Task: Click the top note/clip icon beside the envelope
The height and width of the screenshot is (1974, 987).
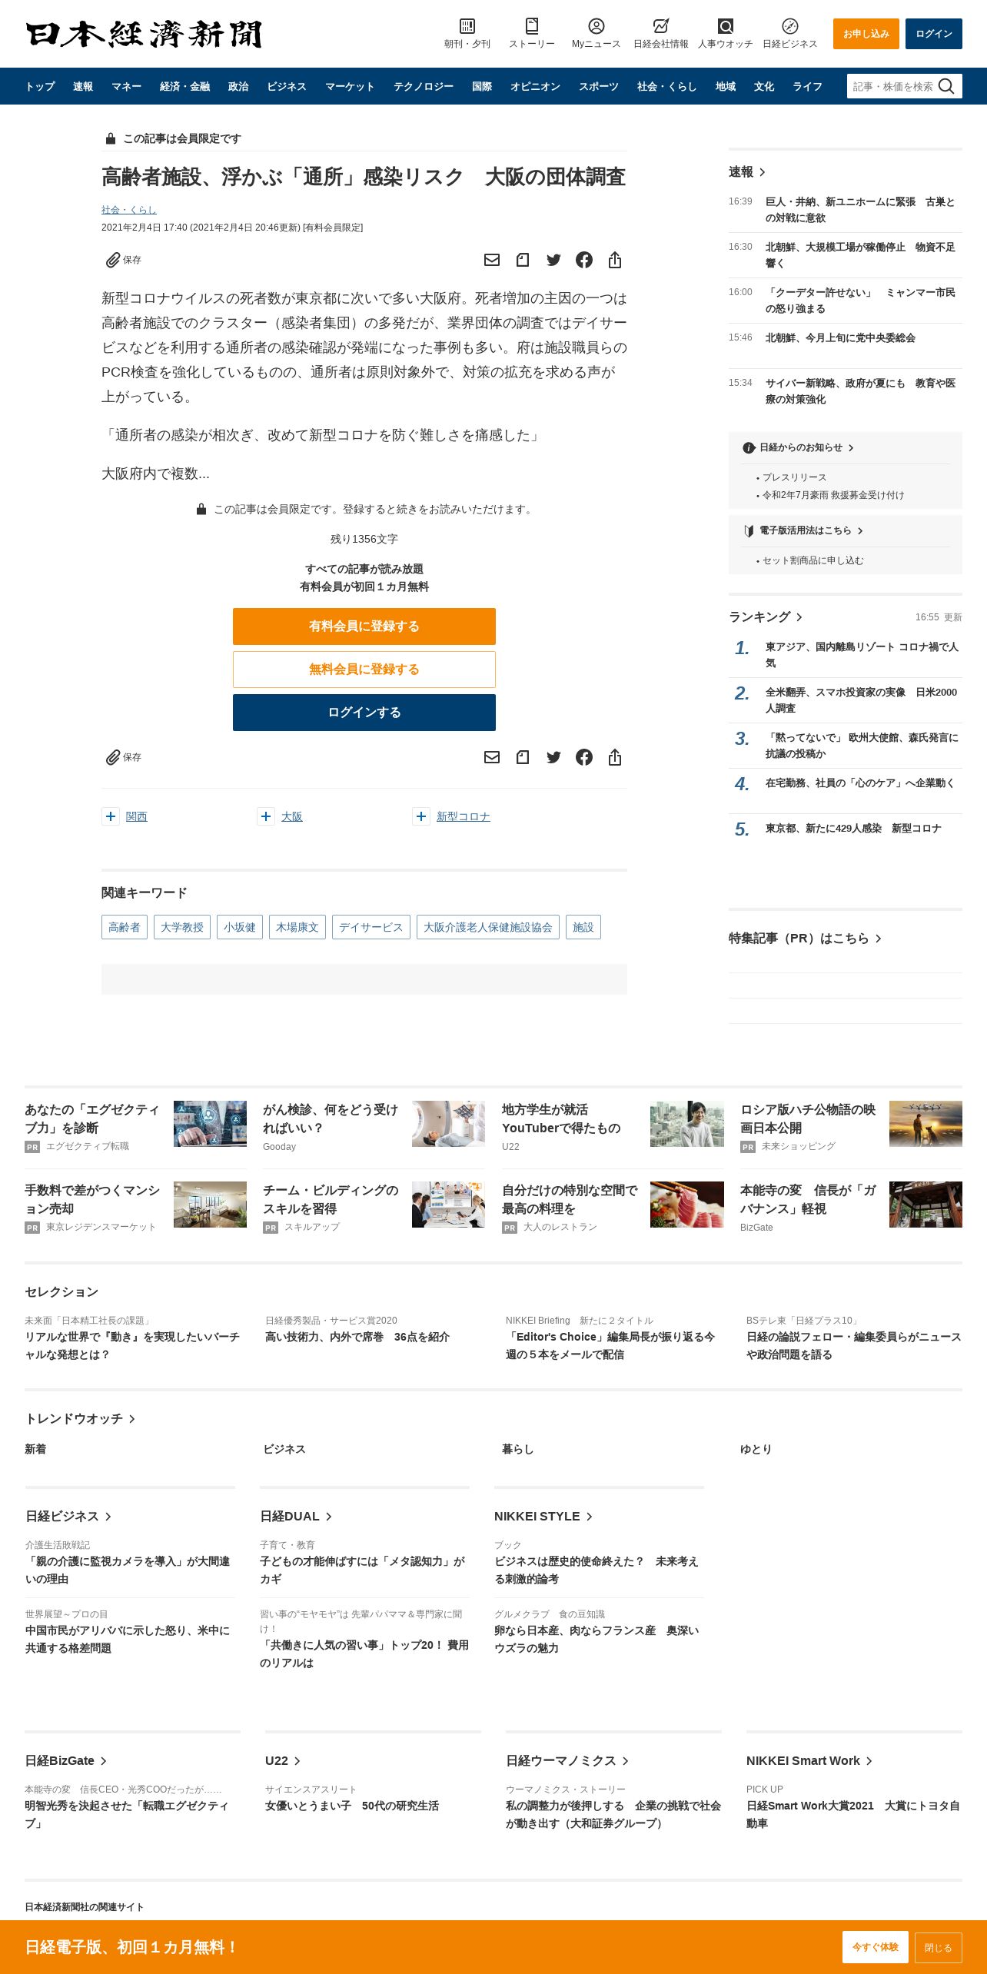Action: pos(523,260)
